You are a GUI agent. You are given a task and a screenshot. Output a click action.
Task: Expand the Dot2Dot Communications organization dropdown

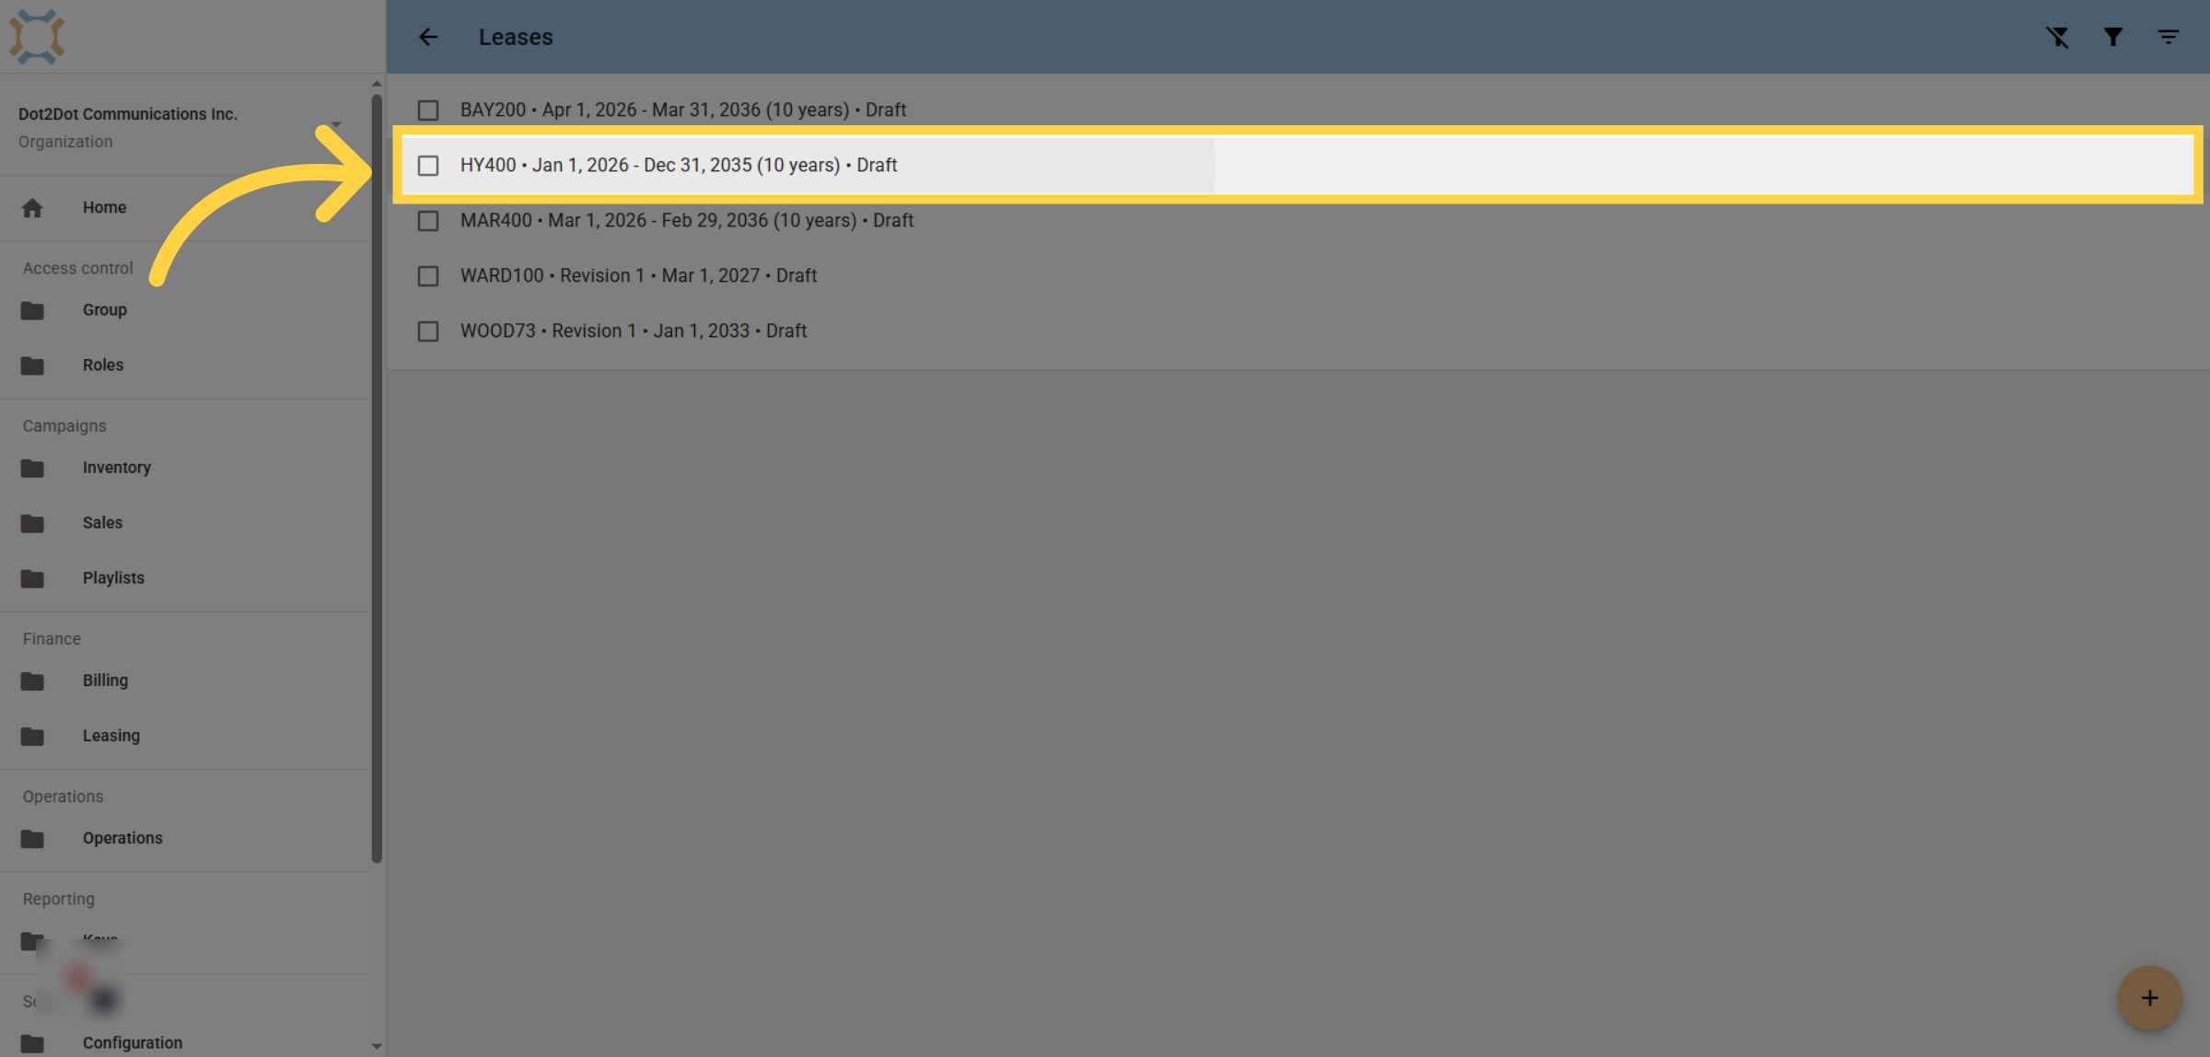[336, 125]
